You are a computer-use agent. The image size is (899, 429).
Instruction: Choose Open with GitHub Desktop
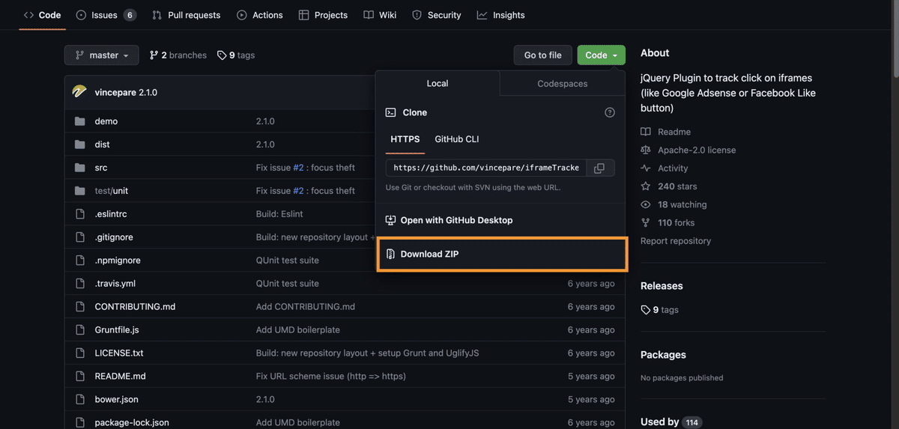(x=449, y=220)
